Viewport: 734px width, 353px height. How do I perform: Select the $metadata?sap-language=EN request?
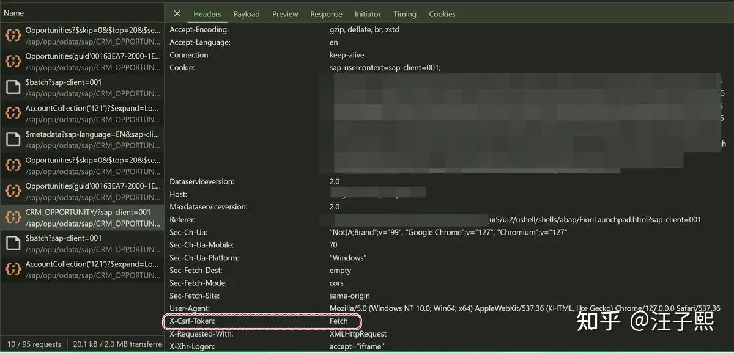coord(82,139)
